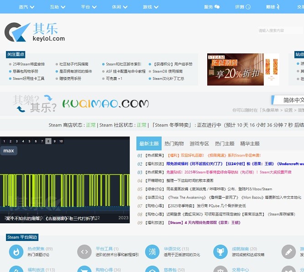This screenshot has width=304, height=272.
Task: Click the search input field
Action: coord(280,31)
